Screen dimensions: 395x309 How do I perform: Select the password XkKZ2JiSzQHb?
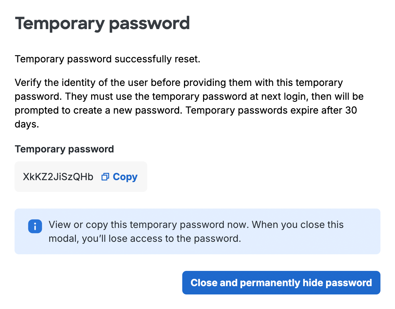pos(58,177)
